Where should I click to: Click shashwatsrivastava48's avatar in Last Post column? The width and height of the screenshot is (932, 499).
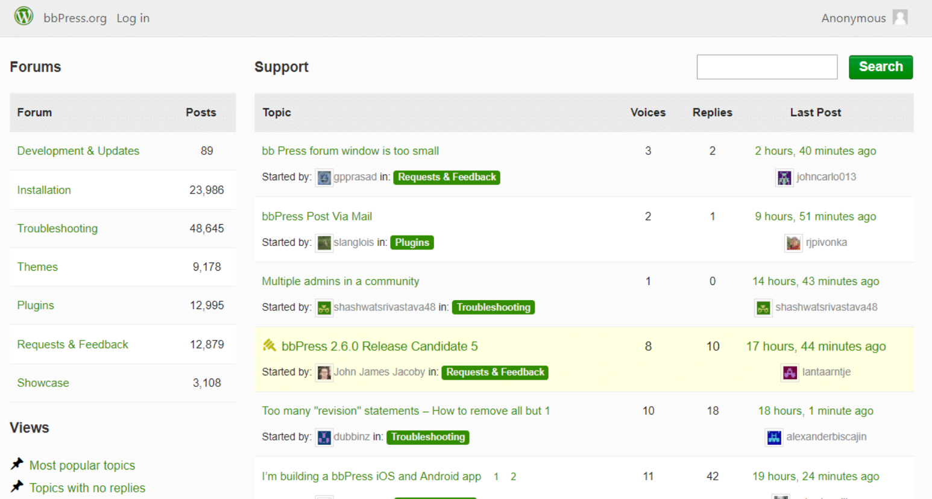pos(763,307)
